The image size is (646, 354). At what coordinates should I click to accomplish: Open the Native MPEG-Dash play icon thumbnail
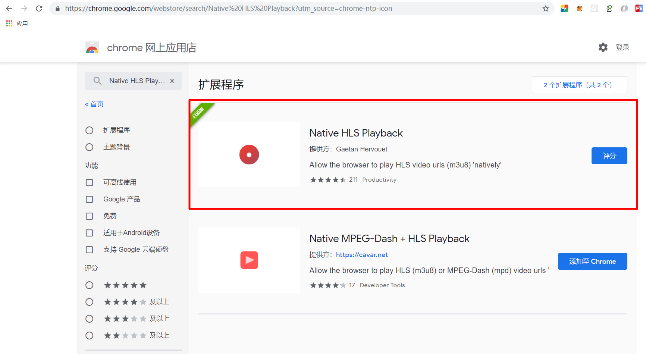tap(249, 260)
